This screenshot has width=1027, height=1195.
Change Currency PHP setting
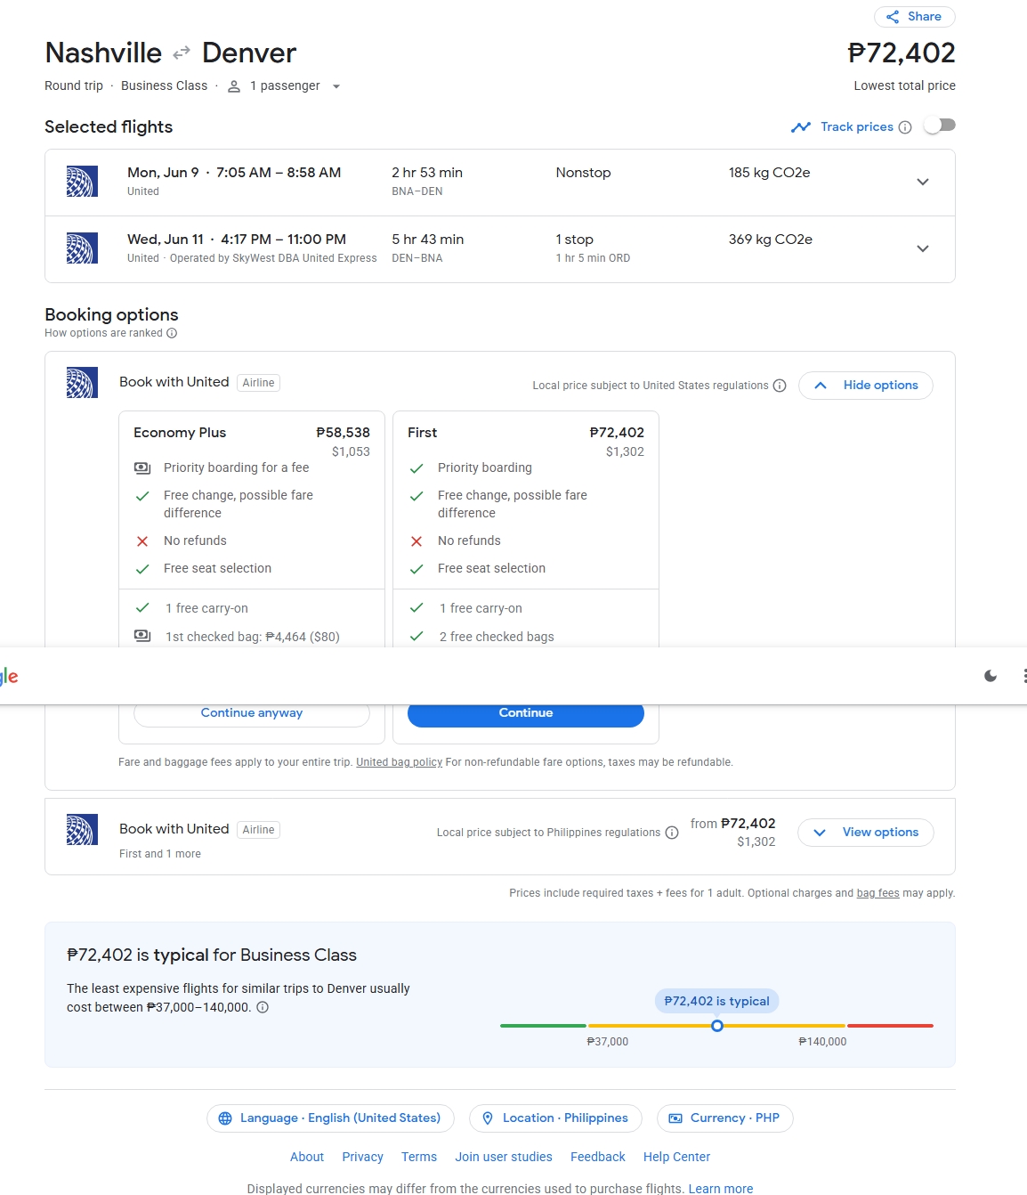click(724, 1118)
